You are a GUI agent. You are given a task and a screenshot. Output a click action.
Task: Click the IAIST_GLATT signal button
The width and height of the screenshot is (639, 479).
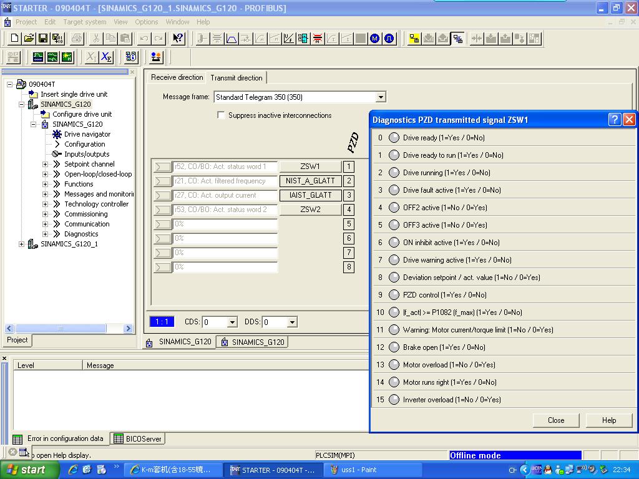pos(310,195)
